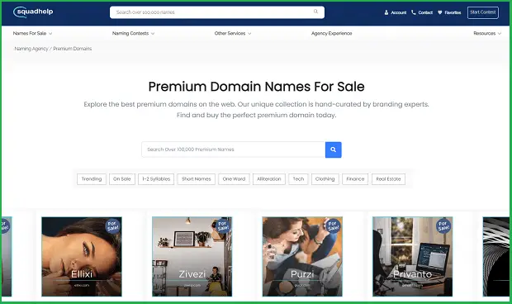Focus the Premium Names search field

(234, 150)
